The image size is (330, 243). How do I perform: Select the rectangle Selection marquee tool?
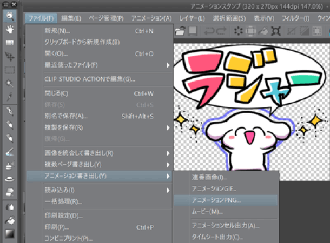10,70
